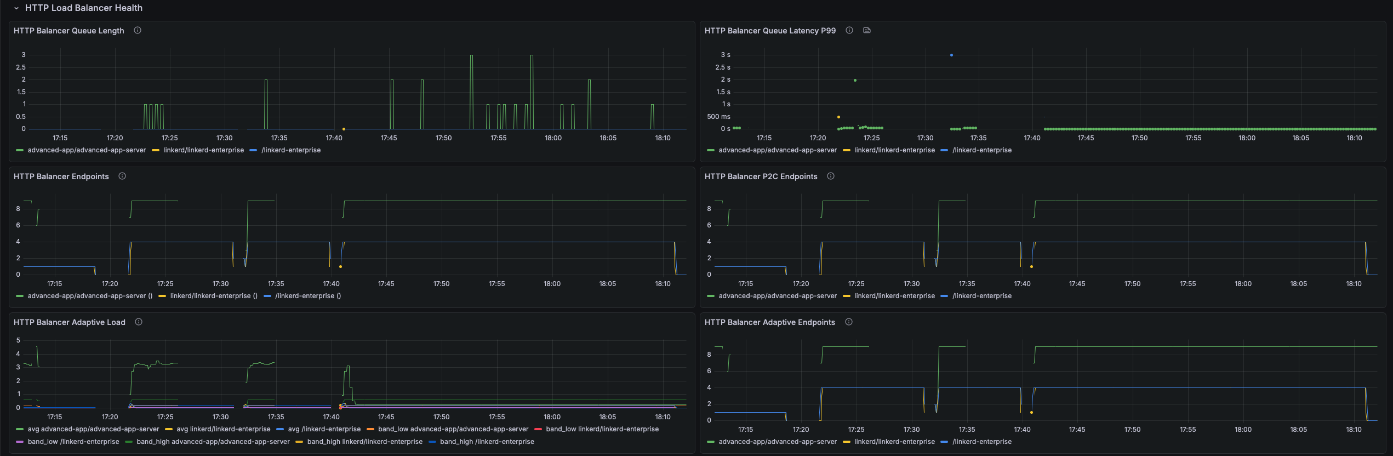
Task: Show info for HTTP Balancer Queue Latency P99
Action: 849,31
